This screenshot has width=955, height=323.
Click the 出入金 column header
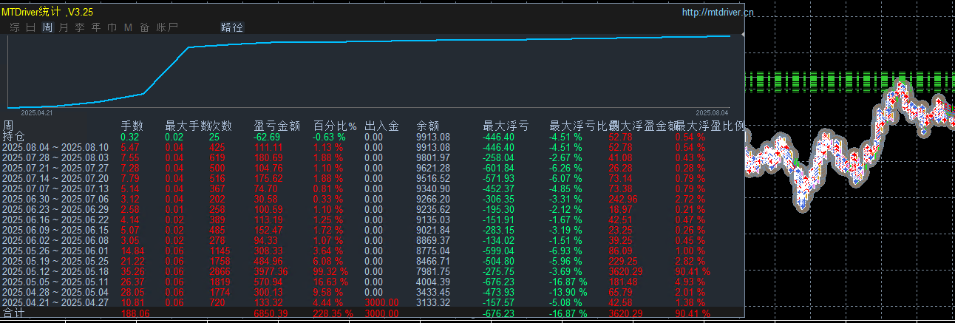(381, 126)
